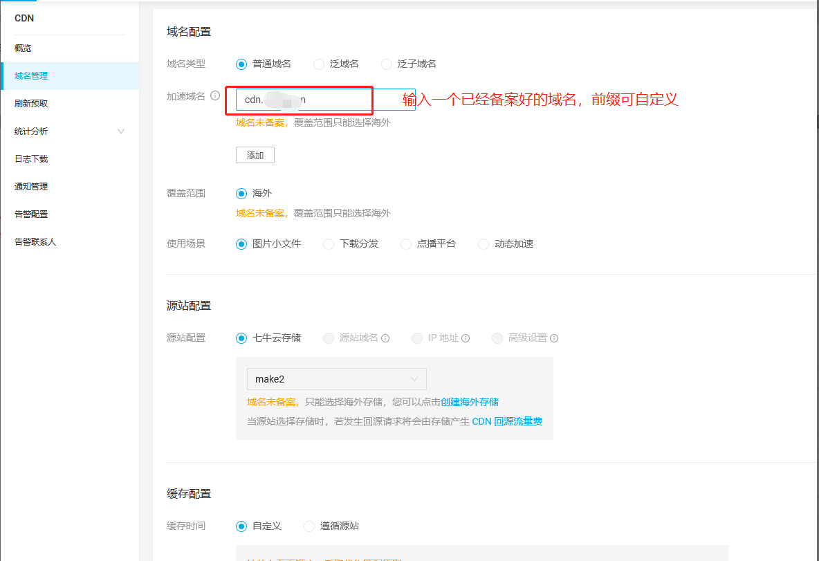The height and width of the screenshot is (561, 819).
Task: Select 遵循源站 cache option
Action: pyautogui.click(x=309, y=526)
